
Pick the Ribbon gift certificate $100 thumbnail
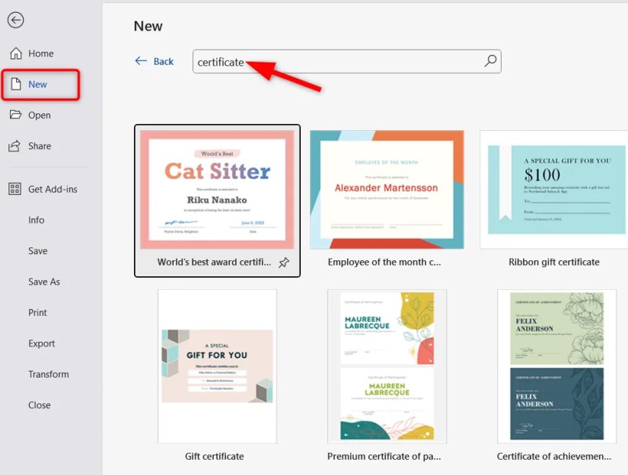[554, 190]
